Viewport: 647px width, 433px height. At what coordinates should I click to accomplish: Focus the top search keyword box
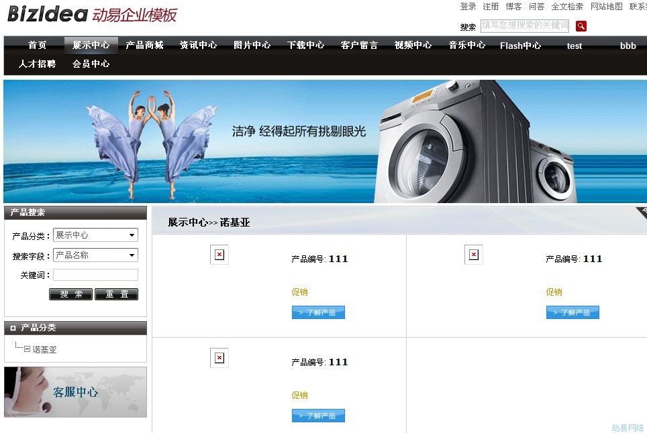click(524, 25)
